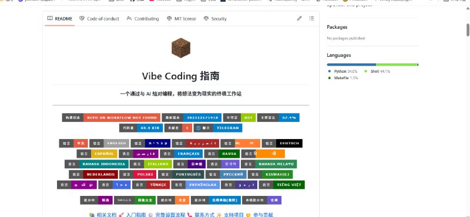
Task: Select the 中文 language badge
Action: coord(73,143)
